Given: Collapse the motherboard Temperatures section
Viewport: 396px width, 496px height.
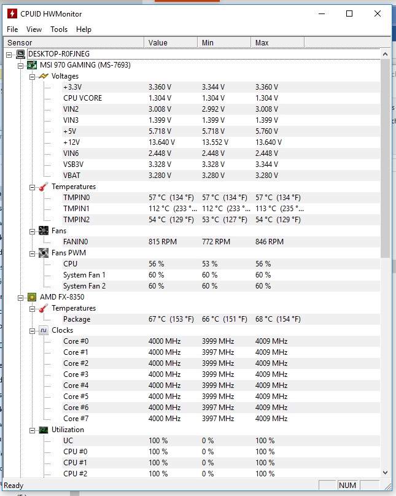Looking at the screenshot, I should [32, 187].
